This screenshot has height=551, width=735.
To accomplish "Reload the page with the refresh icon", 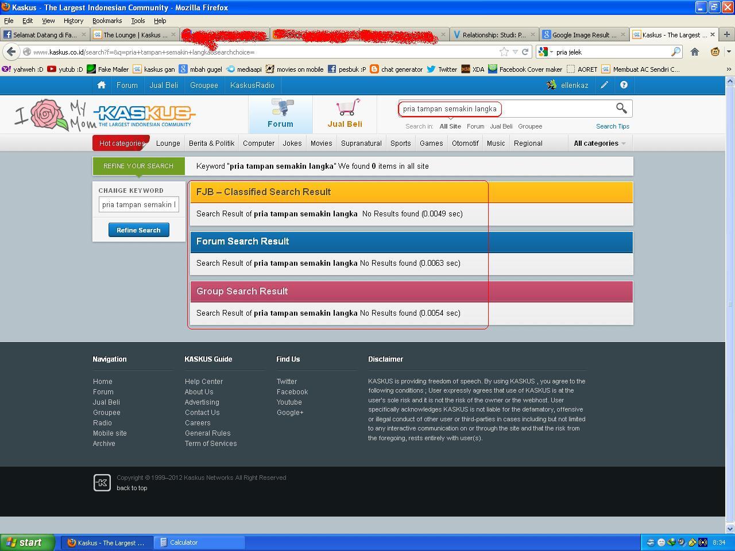I will (525, 52).
